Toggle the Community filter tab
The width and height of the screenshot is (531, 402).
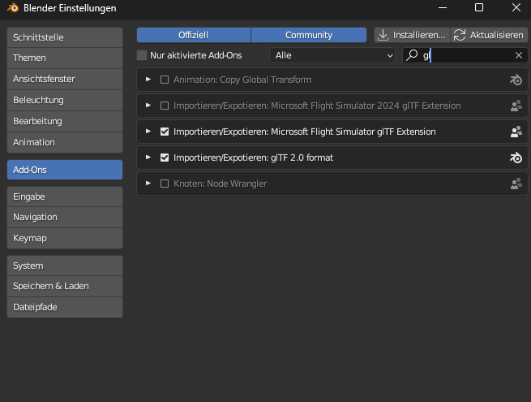point(309,35)
